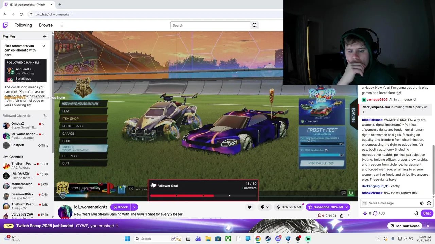Open chat settings gear
This screenshot has height=244, width=435.
coord(416,213)
